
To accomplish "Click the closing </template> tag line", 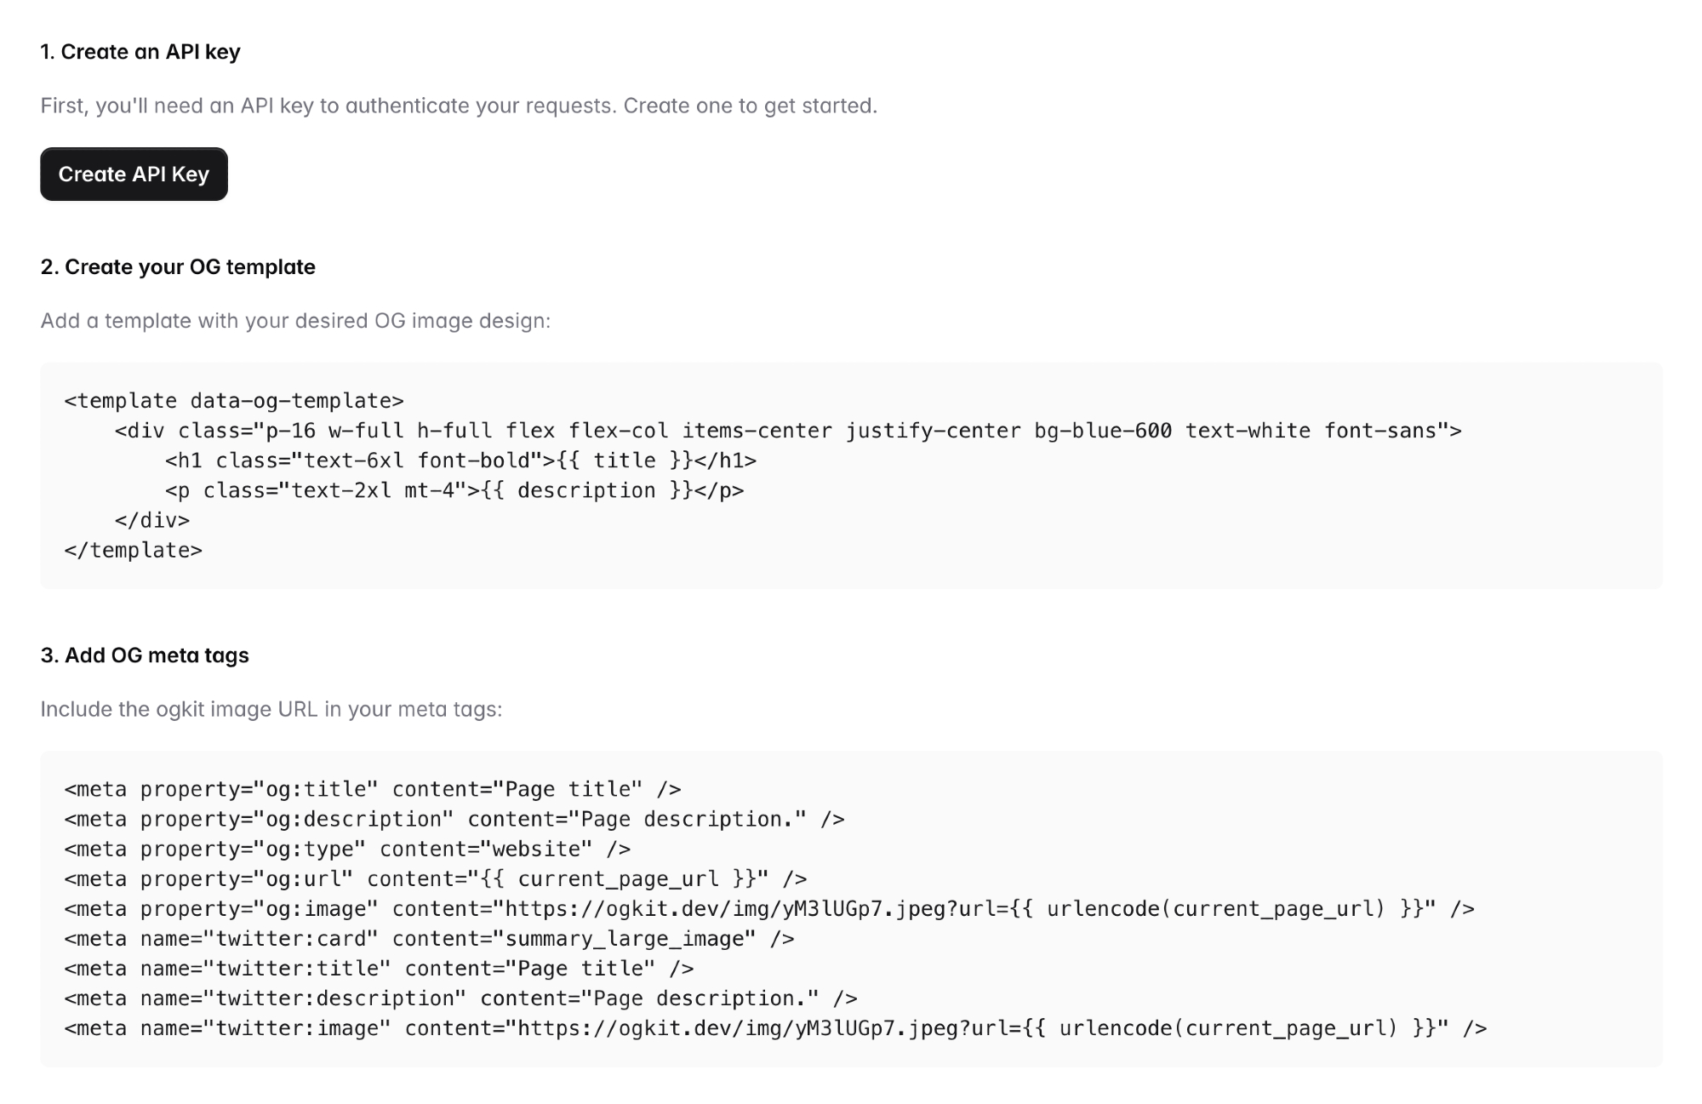I will [134, 551].
